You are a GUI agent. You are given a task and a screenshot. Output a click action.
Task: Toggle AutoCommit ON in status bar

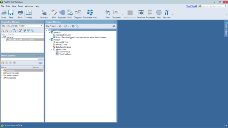[x=12, y=126]
